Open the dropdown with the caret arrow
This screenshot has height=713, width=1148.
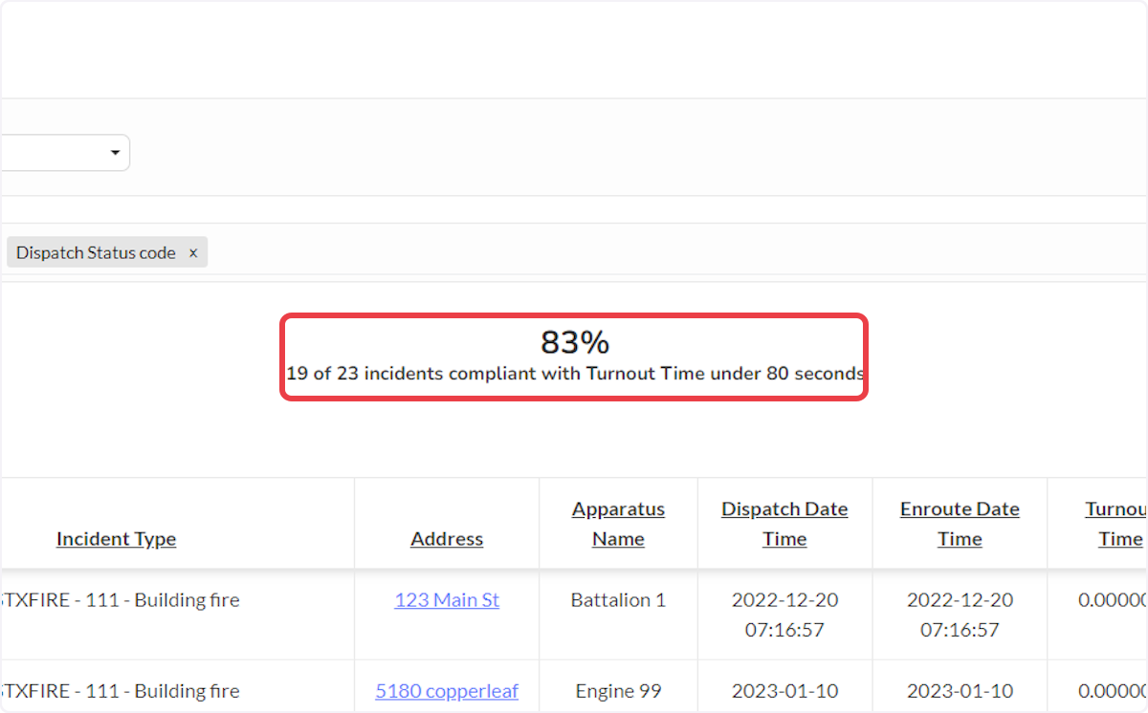64,153
